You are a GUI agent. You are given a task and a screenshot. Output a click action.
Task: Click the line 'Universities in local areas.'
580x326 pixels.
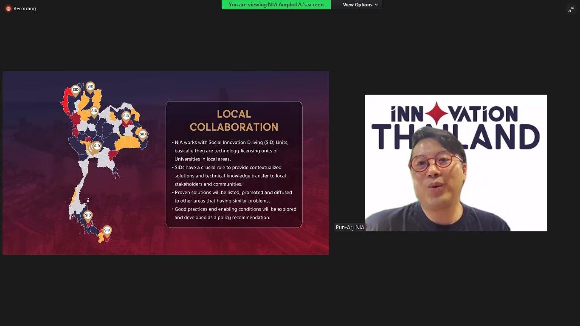[203, 159]
